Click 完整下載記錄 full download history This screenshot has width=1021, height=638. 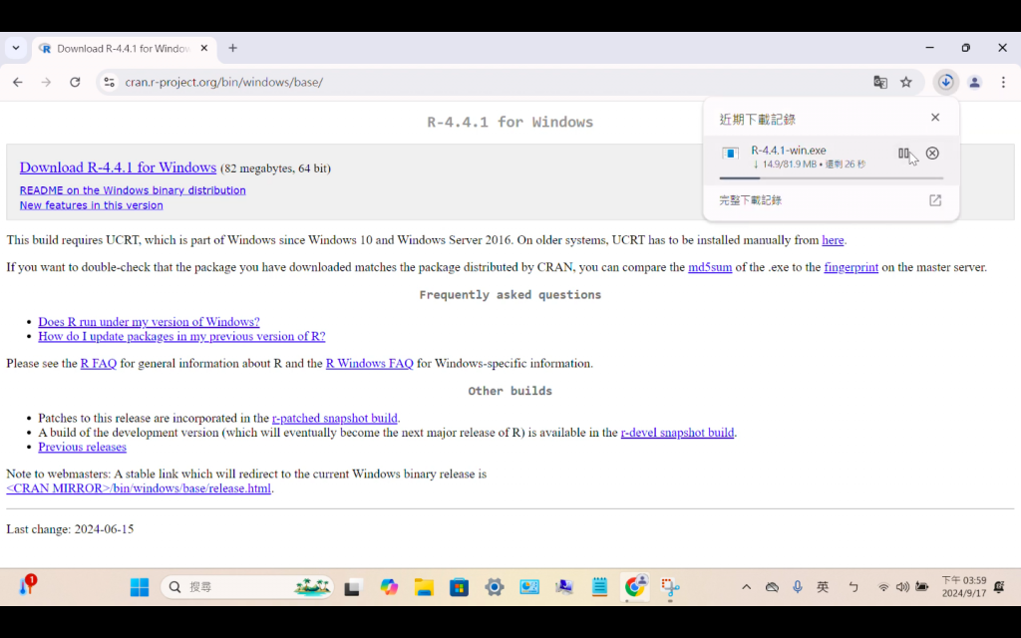pyautogui.click(x=750, y=200)
